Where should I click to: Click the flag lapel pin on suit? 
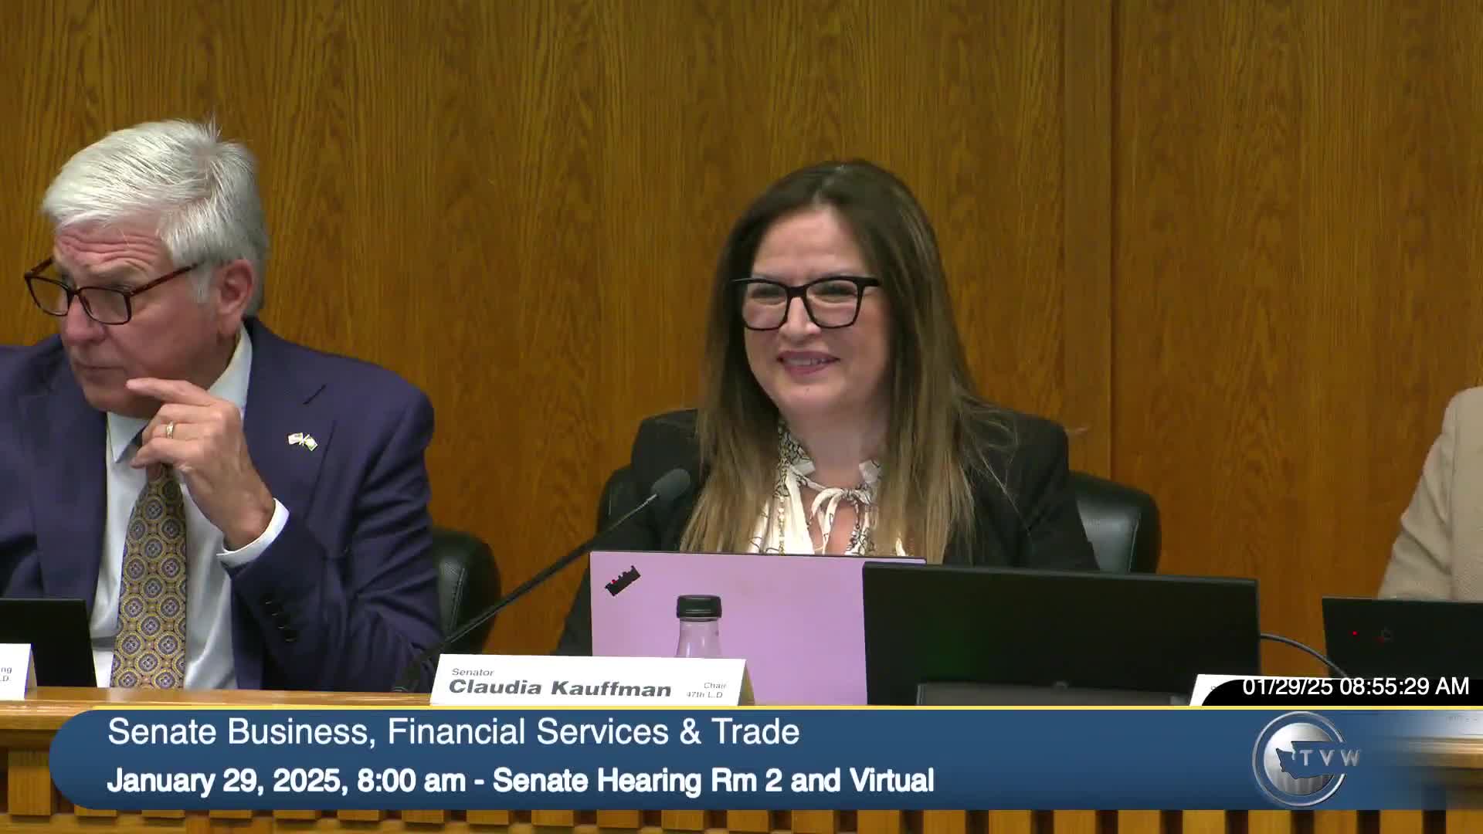point(302,441)
